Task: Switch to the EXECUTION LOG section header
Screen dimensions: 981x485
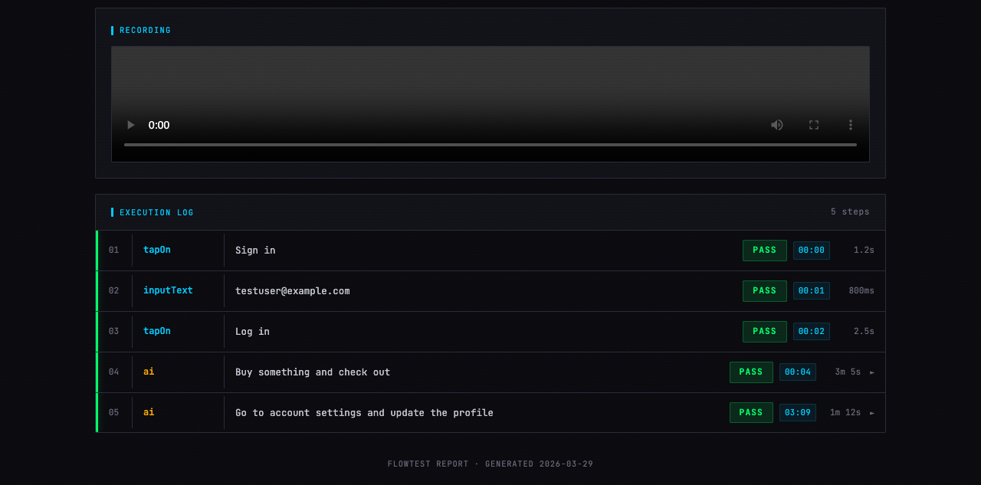Action: click(155, 212)
